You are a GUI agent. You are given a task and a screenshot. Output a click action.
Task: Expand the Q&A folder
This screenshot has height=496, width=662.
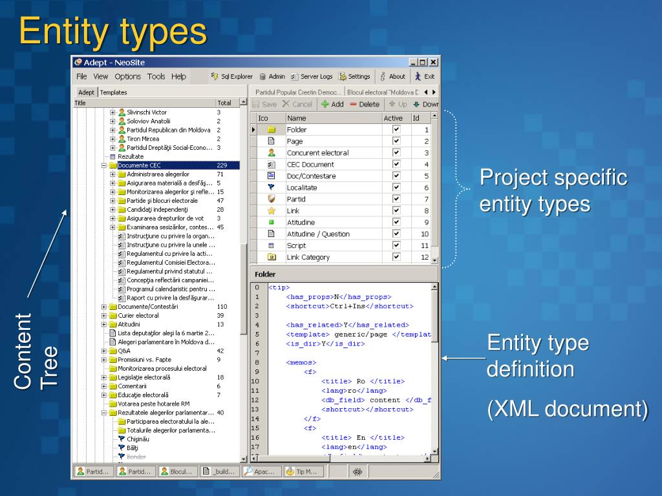click(104, 351)
